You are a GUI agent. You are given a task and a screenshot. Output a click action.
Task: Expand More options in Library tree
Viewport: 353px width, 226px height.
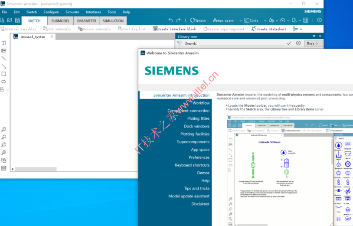pyautogui.click(x=313, y=43)
